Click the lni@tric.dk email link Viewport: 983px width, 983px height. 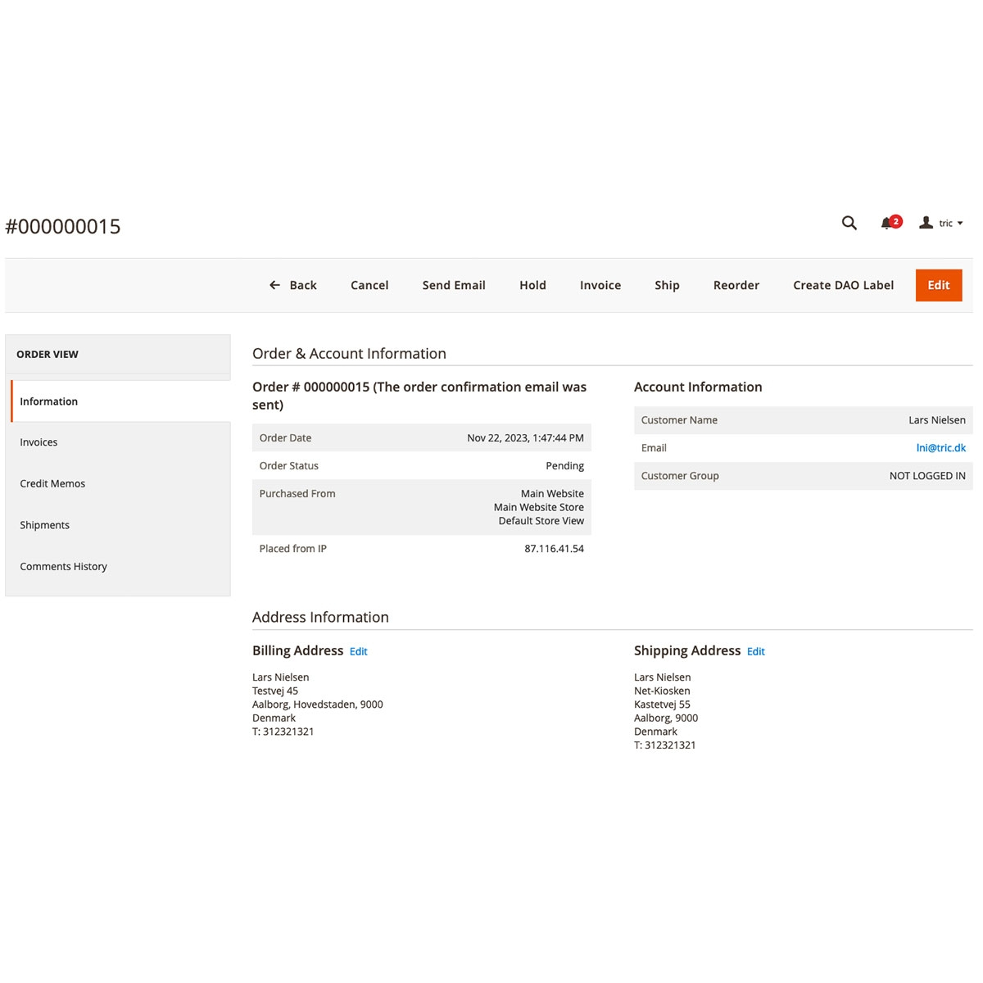coord(940,448)
